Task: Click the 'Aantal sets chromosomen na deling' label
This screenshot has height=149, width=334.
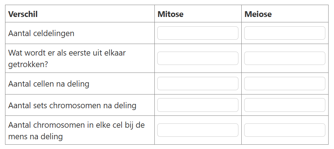Action: point(72,105)
